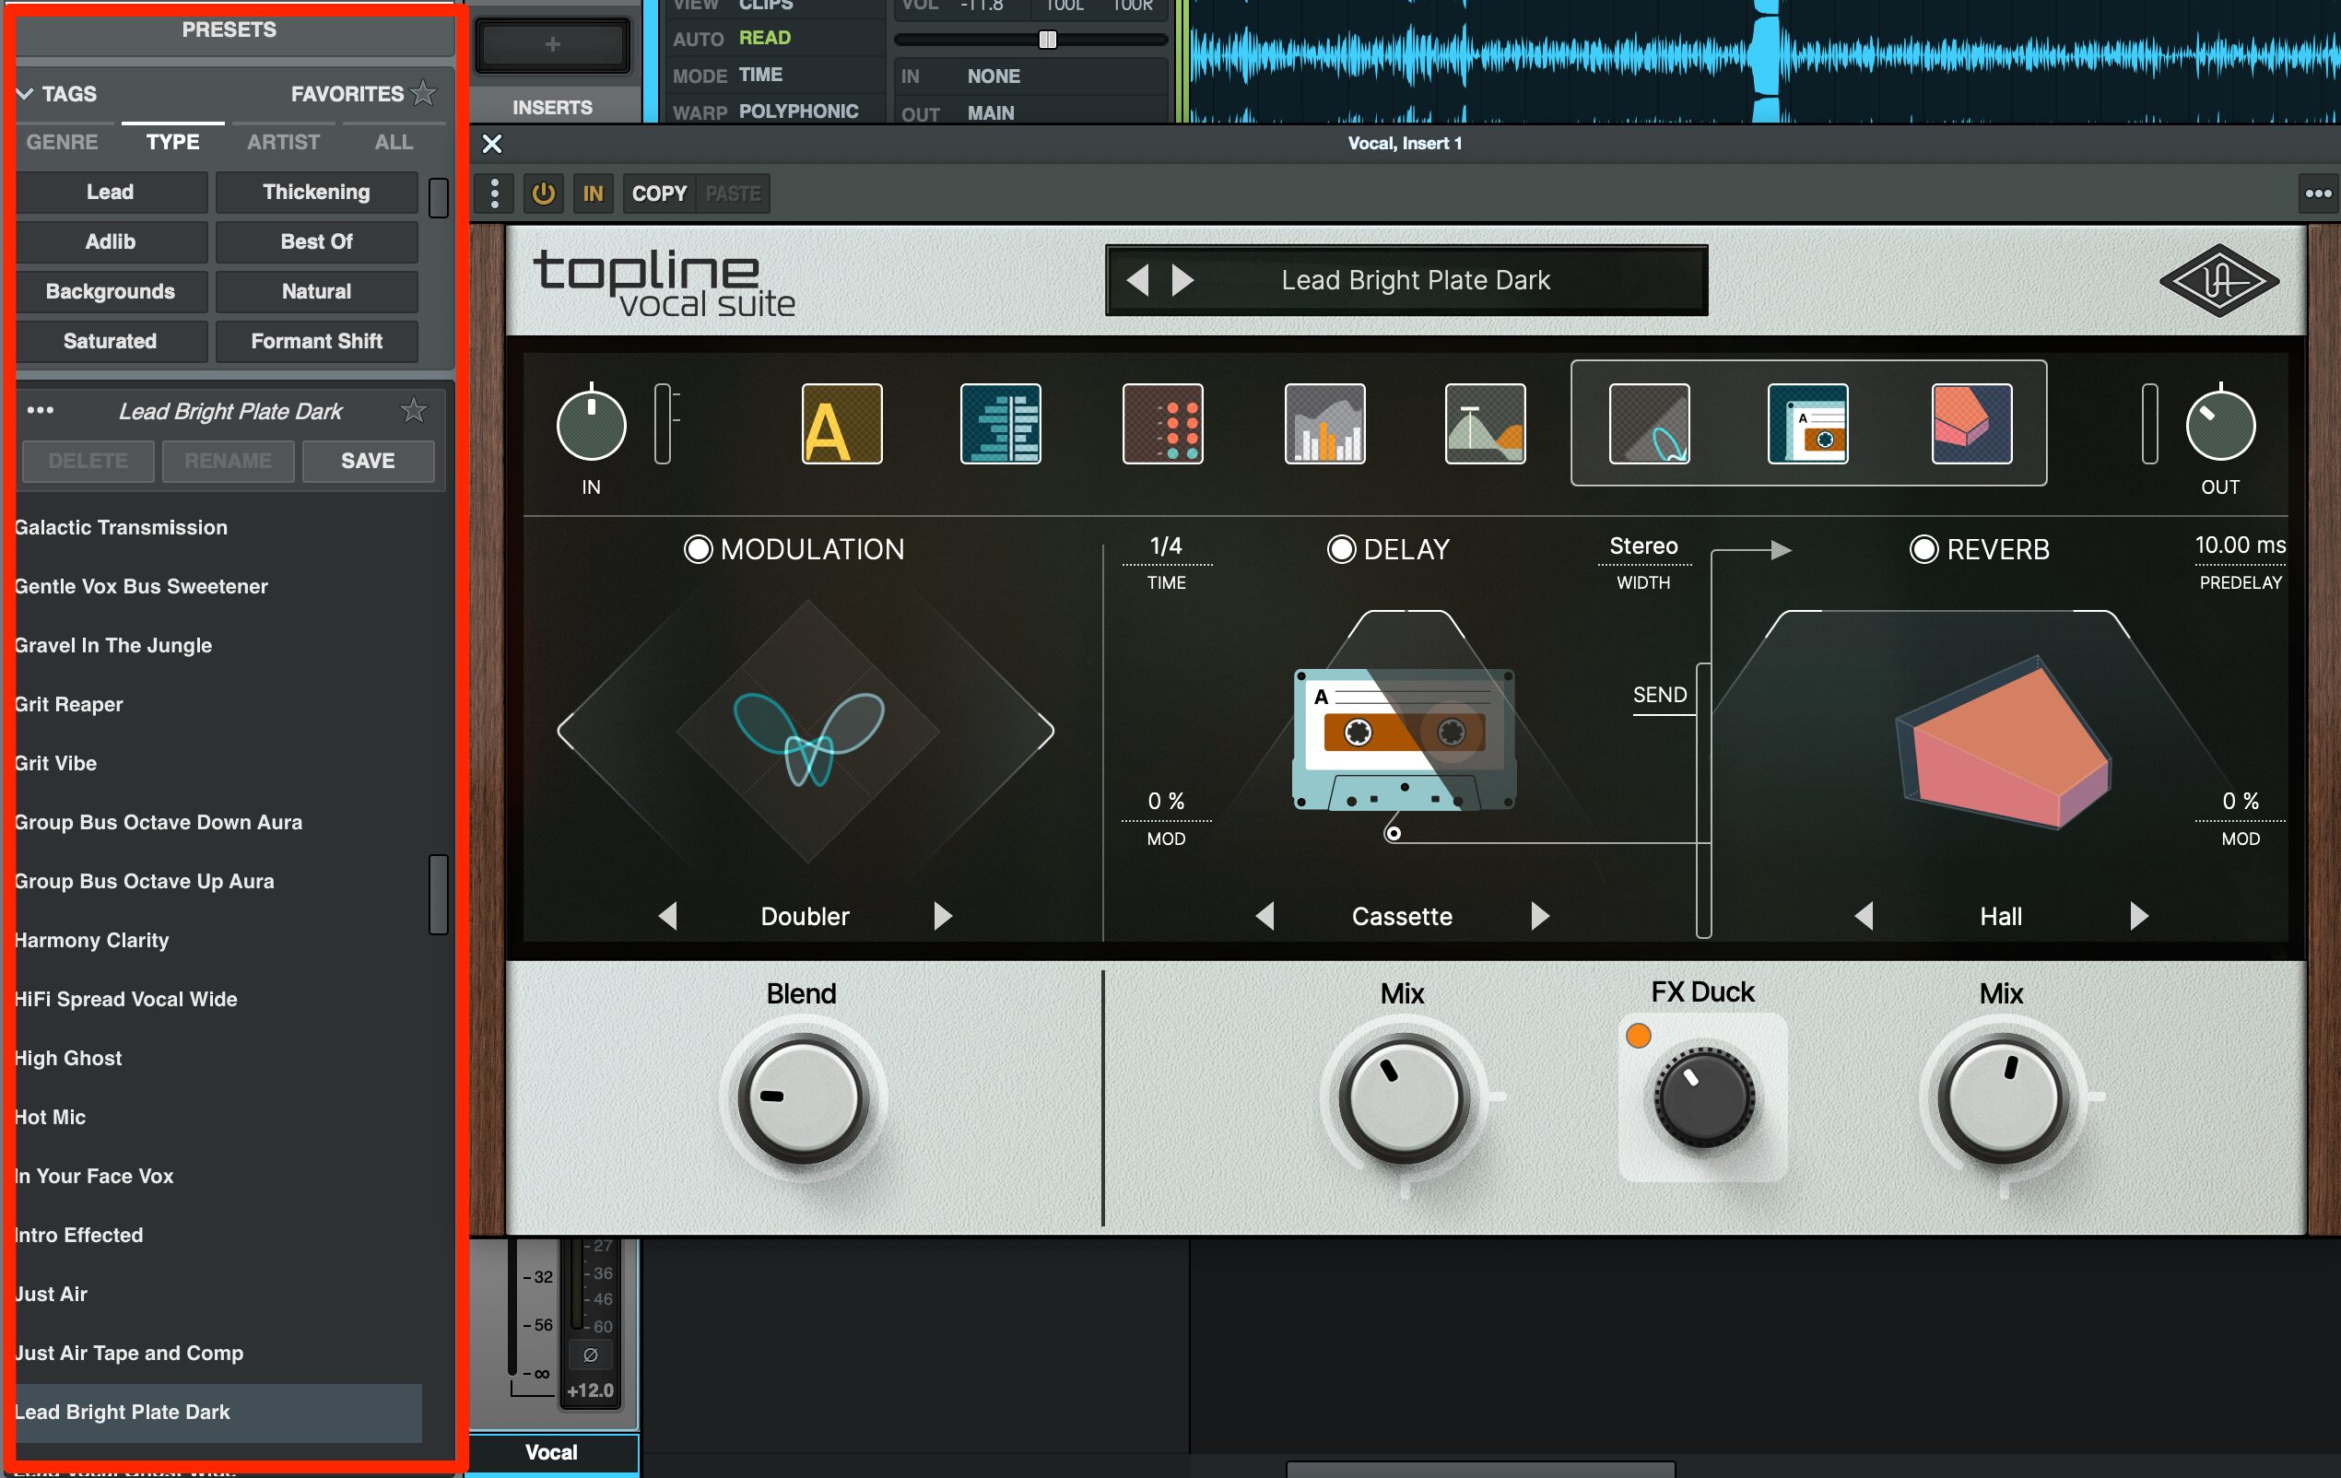Adjust the delay Mix knob
Screen dimensions: 2341x1478
(x=1402, y=1099)
